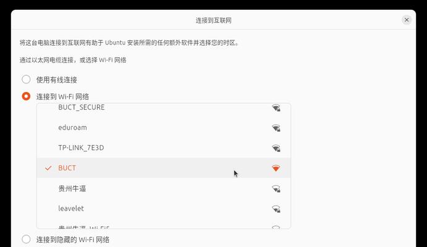The width and height of the screenshot is (427, 247).
Task: Select 使用有线连接 radio button
Action: [26, 80]
